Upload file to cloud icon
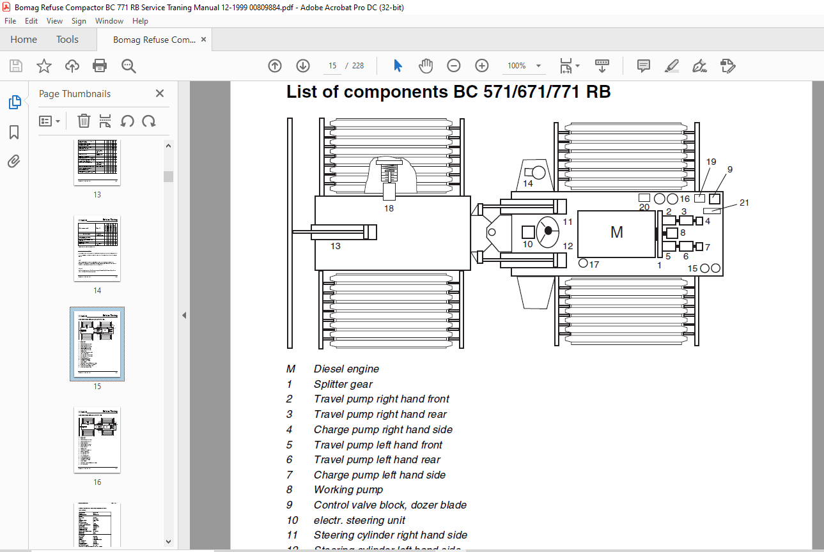 (x=72, y=66)
